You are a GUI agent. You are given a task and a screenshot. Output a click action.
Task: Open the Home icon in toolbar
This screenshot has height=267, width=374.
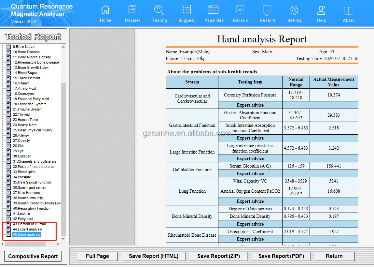pos(105,10)
